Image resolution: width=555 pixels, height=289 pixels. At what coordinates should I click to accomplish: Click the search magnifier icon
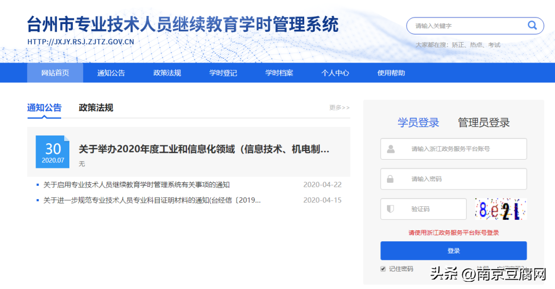(x=532, y=25)
